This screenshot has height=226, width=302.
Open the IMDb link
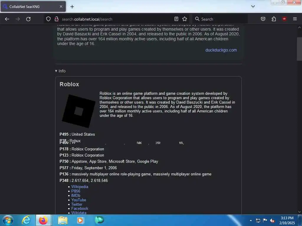pyautogui.click(x=76, y=195)
